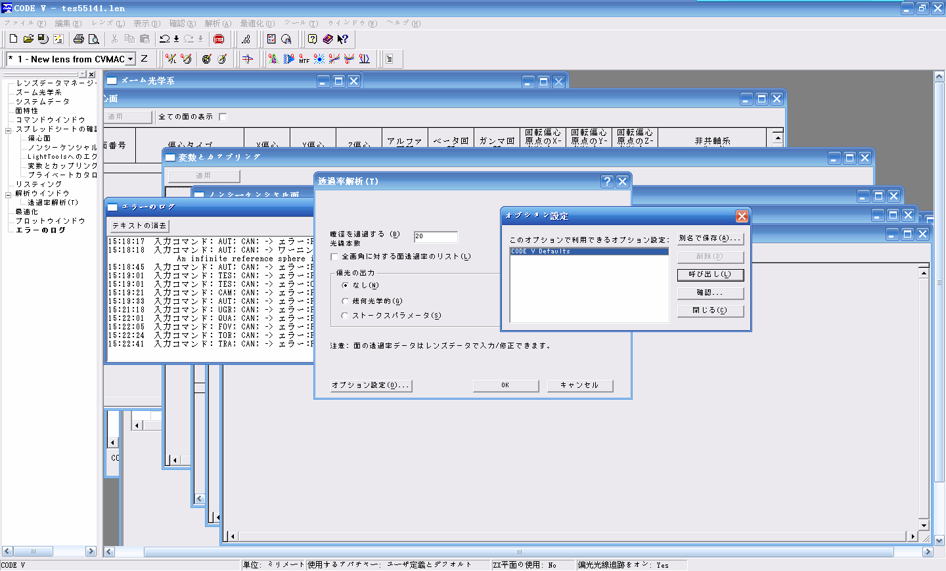The width and height of the screenshot is (946, 571).
Task: Open the レンズ(L) menu
Action: 108,24
